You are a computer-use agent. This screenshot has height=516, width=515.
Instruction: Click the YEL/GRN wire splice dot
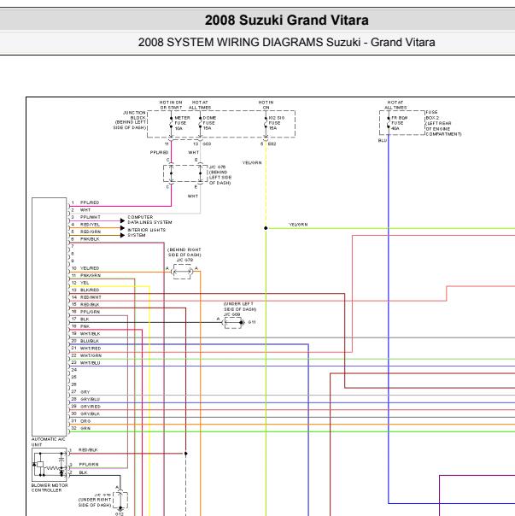click(266, 228)
